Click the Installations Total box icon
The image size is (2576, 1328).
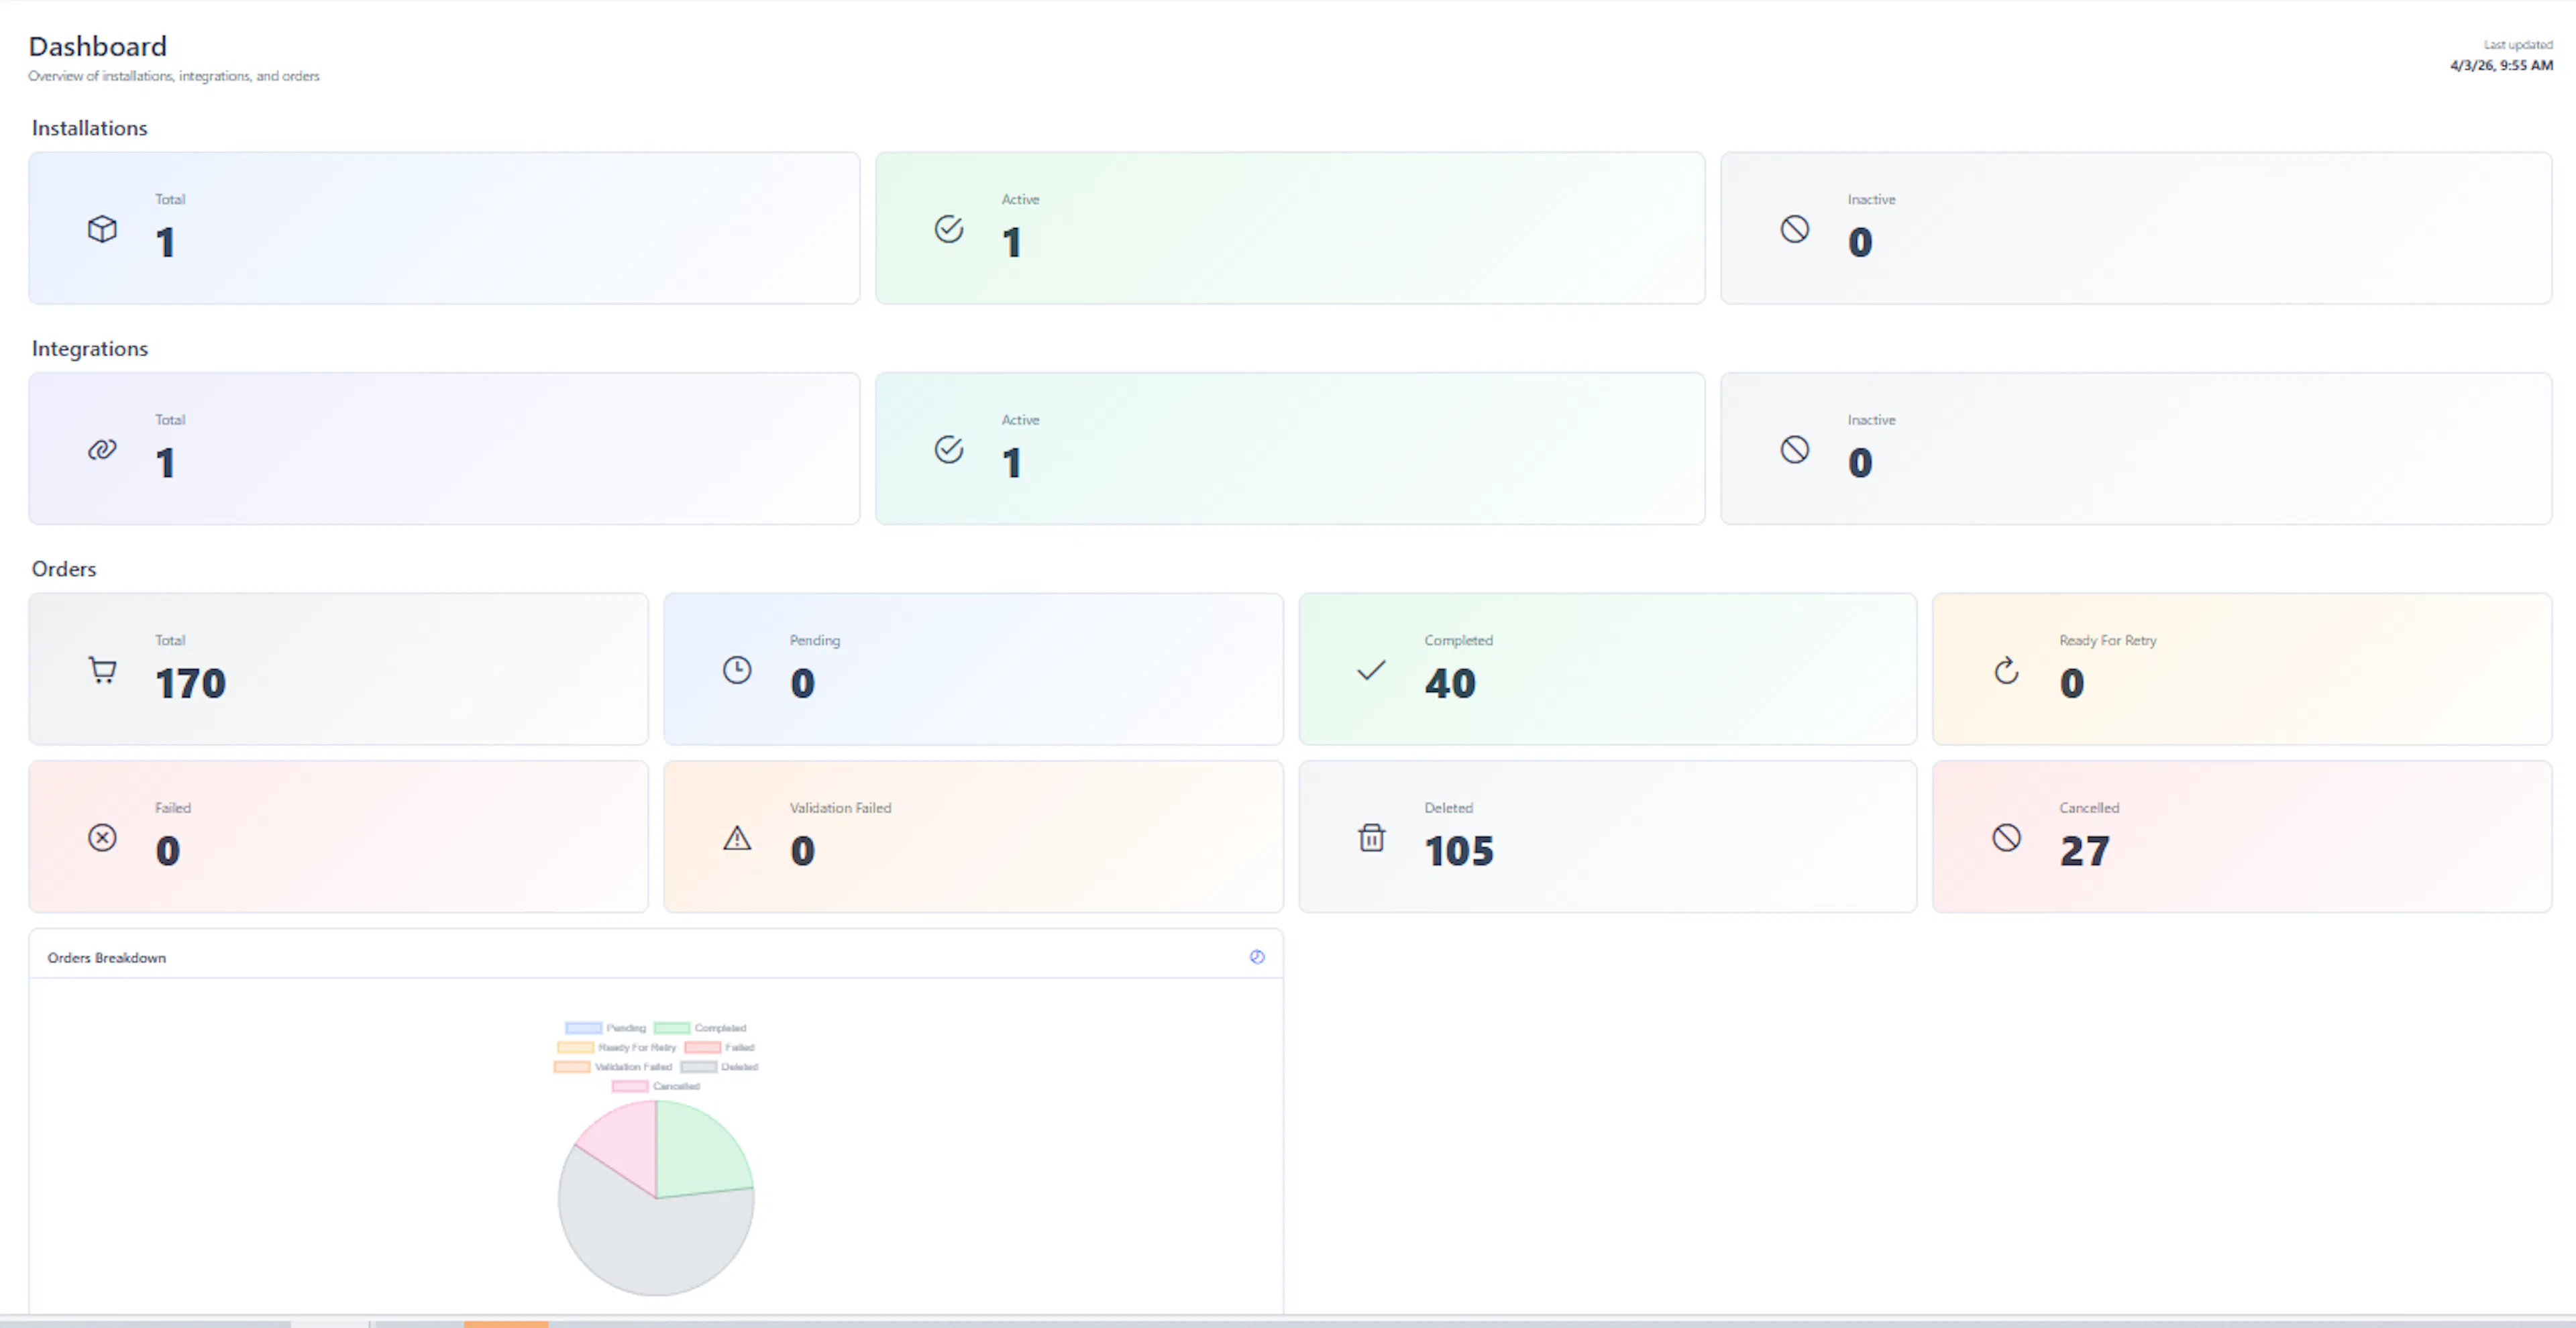(102, 229)
